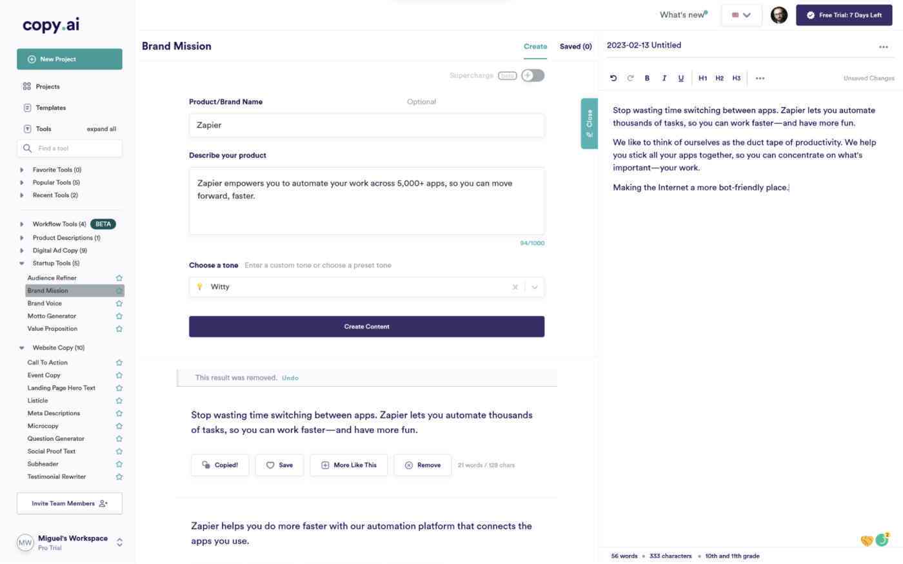
Task: Favorite the Brand Mission tool
Action: coord(119,291)
